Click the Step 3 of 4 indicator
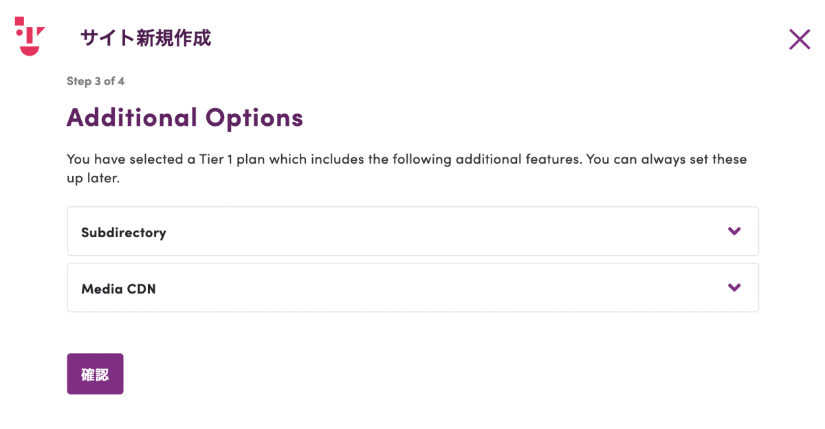The width and height of the screenshot is (825, 429). coord(96,81)
